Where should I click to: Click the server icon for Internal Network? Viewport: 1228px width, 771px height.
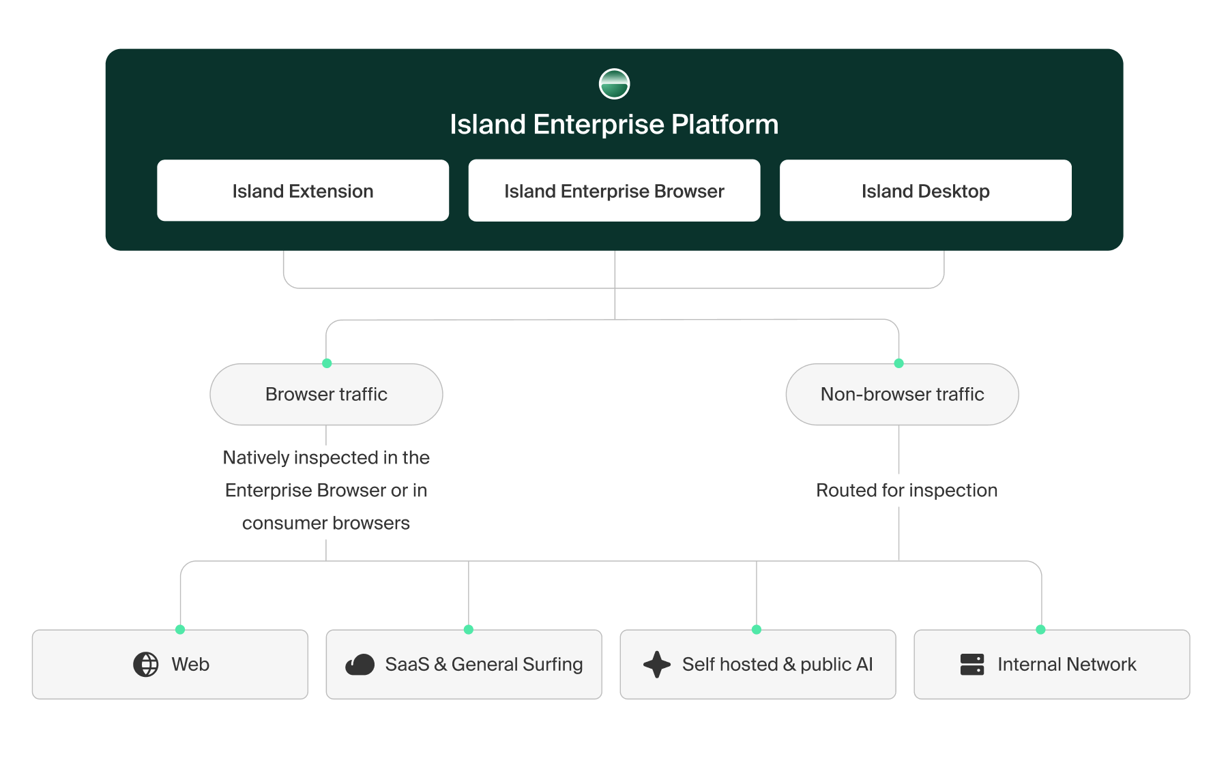coord(972,664)
